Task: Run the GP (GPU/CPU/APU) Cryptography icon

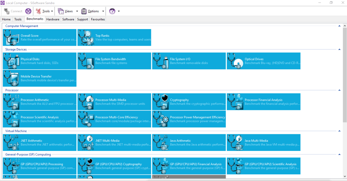Action: coord(86,166)
